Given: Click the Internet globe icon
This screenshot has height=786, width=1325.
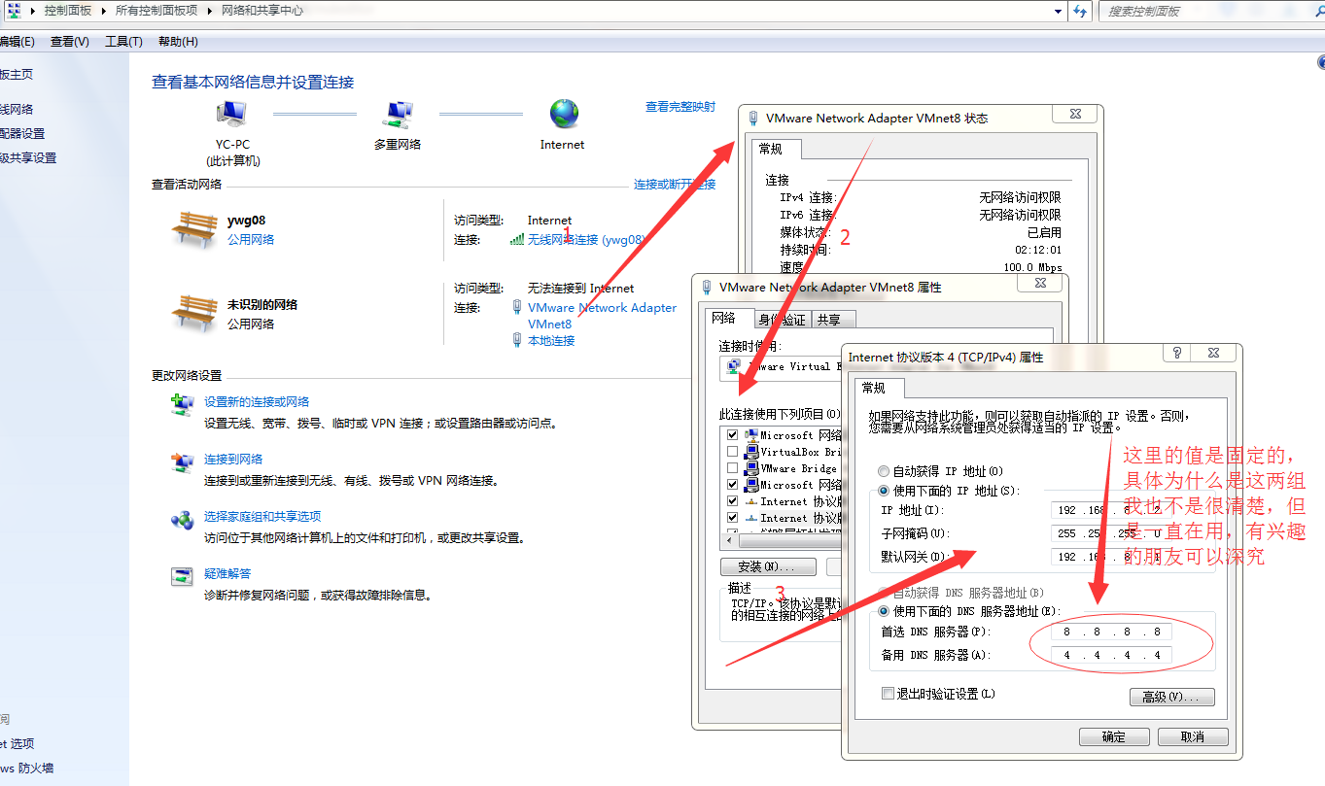Looking at the screenshot, I should pos(564,114).
